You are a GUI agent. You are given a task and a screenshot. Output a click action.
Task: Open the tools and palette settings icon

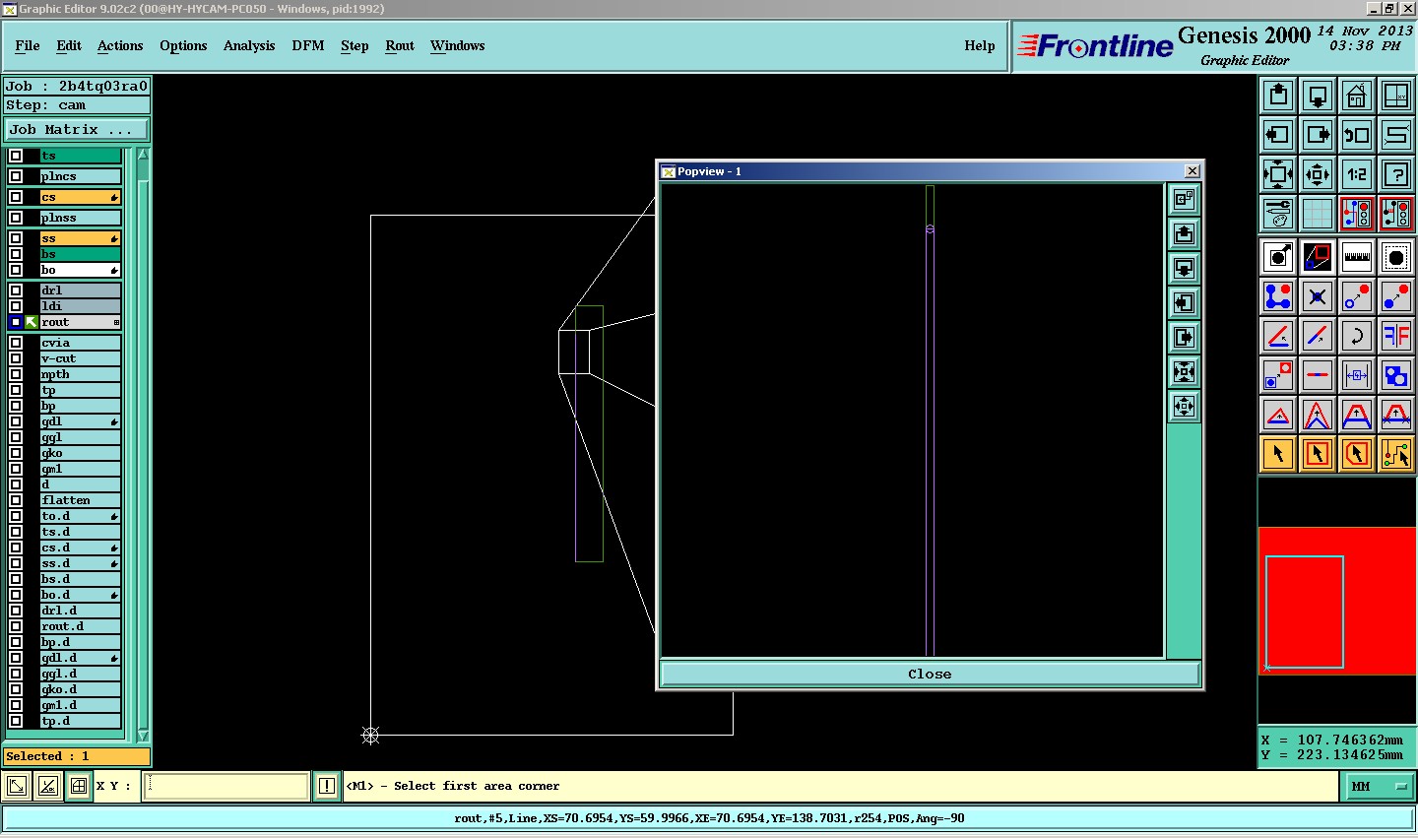[1278, 214]
